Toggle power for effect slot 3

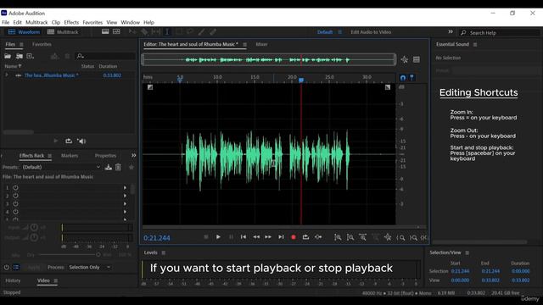(15, 203)
